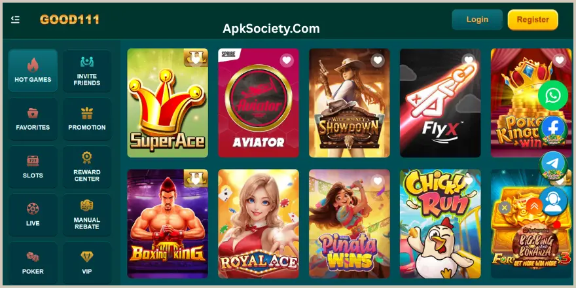Select the Hot Games category
This screenshot has height=288, width=576.
(x=33, y=70)
